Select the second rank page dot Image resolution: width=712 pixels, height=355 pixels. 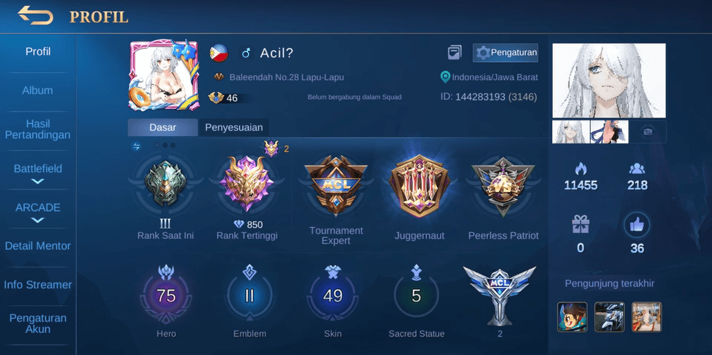(x=165, y=145)
